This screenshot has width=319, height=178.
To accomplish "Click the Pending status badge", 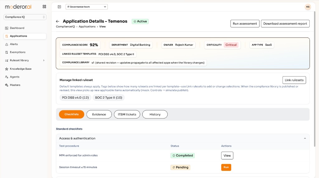I will tap(180, 167).
